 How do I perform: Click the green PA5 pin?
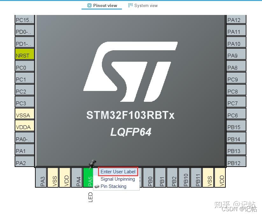(89, 178)
